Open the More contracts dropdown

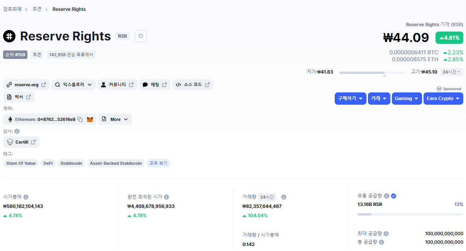pyautogui.click(x=115, y=119)
